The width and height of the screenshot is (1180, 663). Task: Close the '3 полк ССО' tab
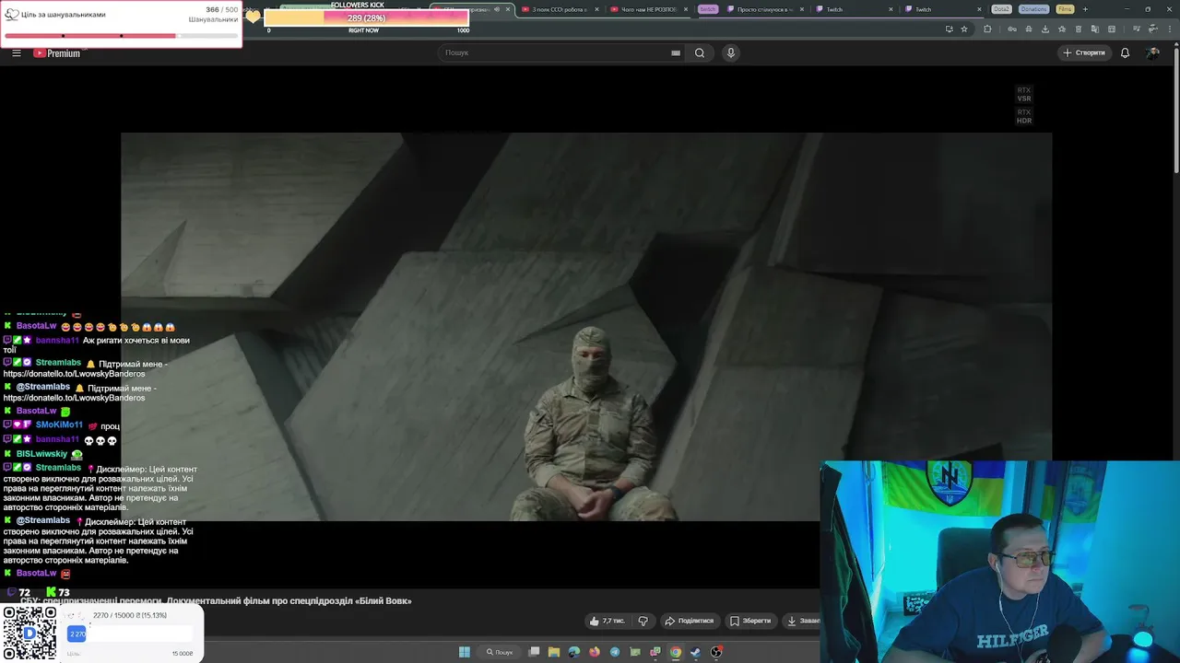coord(596,9)
